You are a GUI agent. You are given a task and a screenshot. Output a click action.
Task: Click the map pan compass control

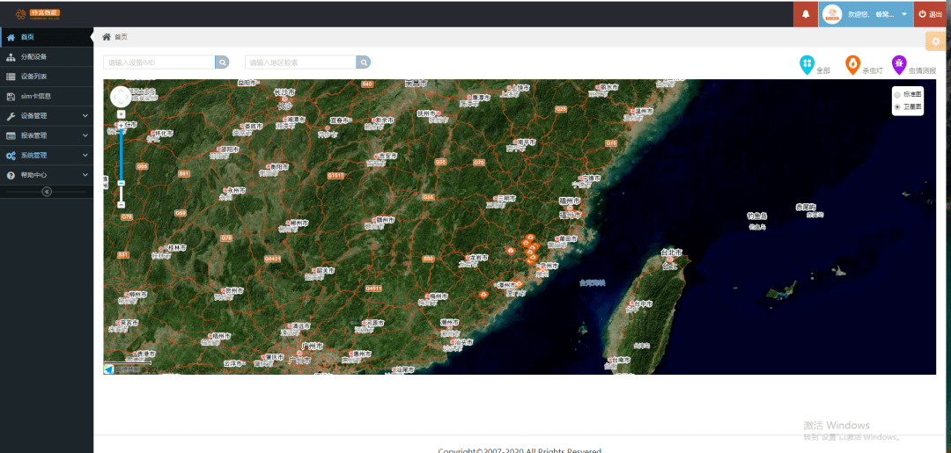point(121,96)
